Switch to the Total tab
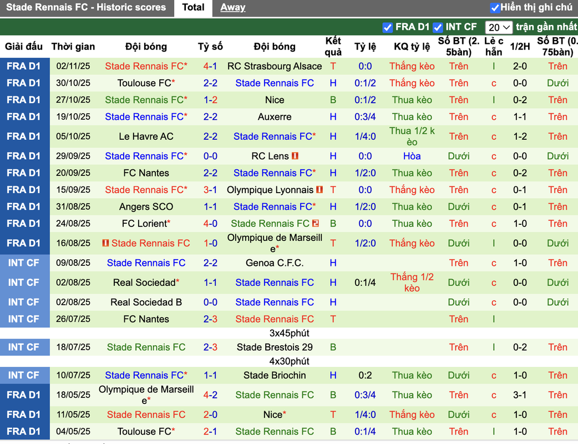Image resolution: width=578 pixels, height=444 pixels. [193, 8]
